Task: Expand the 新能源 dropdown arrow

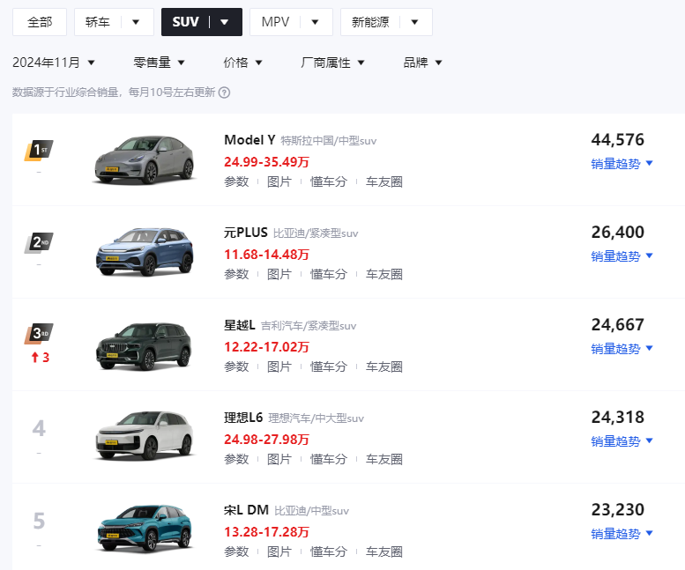Action: pos(415,22)
